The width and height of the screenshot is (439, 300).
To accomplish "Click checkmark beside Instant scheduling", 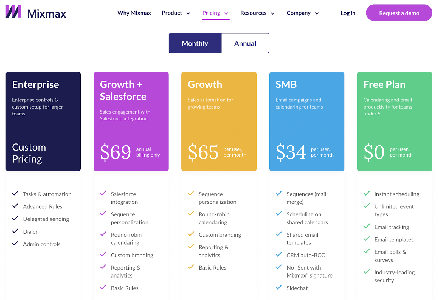I will 367,193.
